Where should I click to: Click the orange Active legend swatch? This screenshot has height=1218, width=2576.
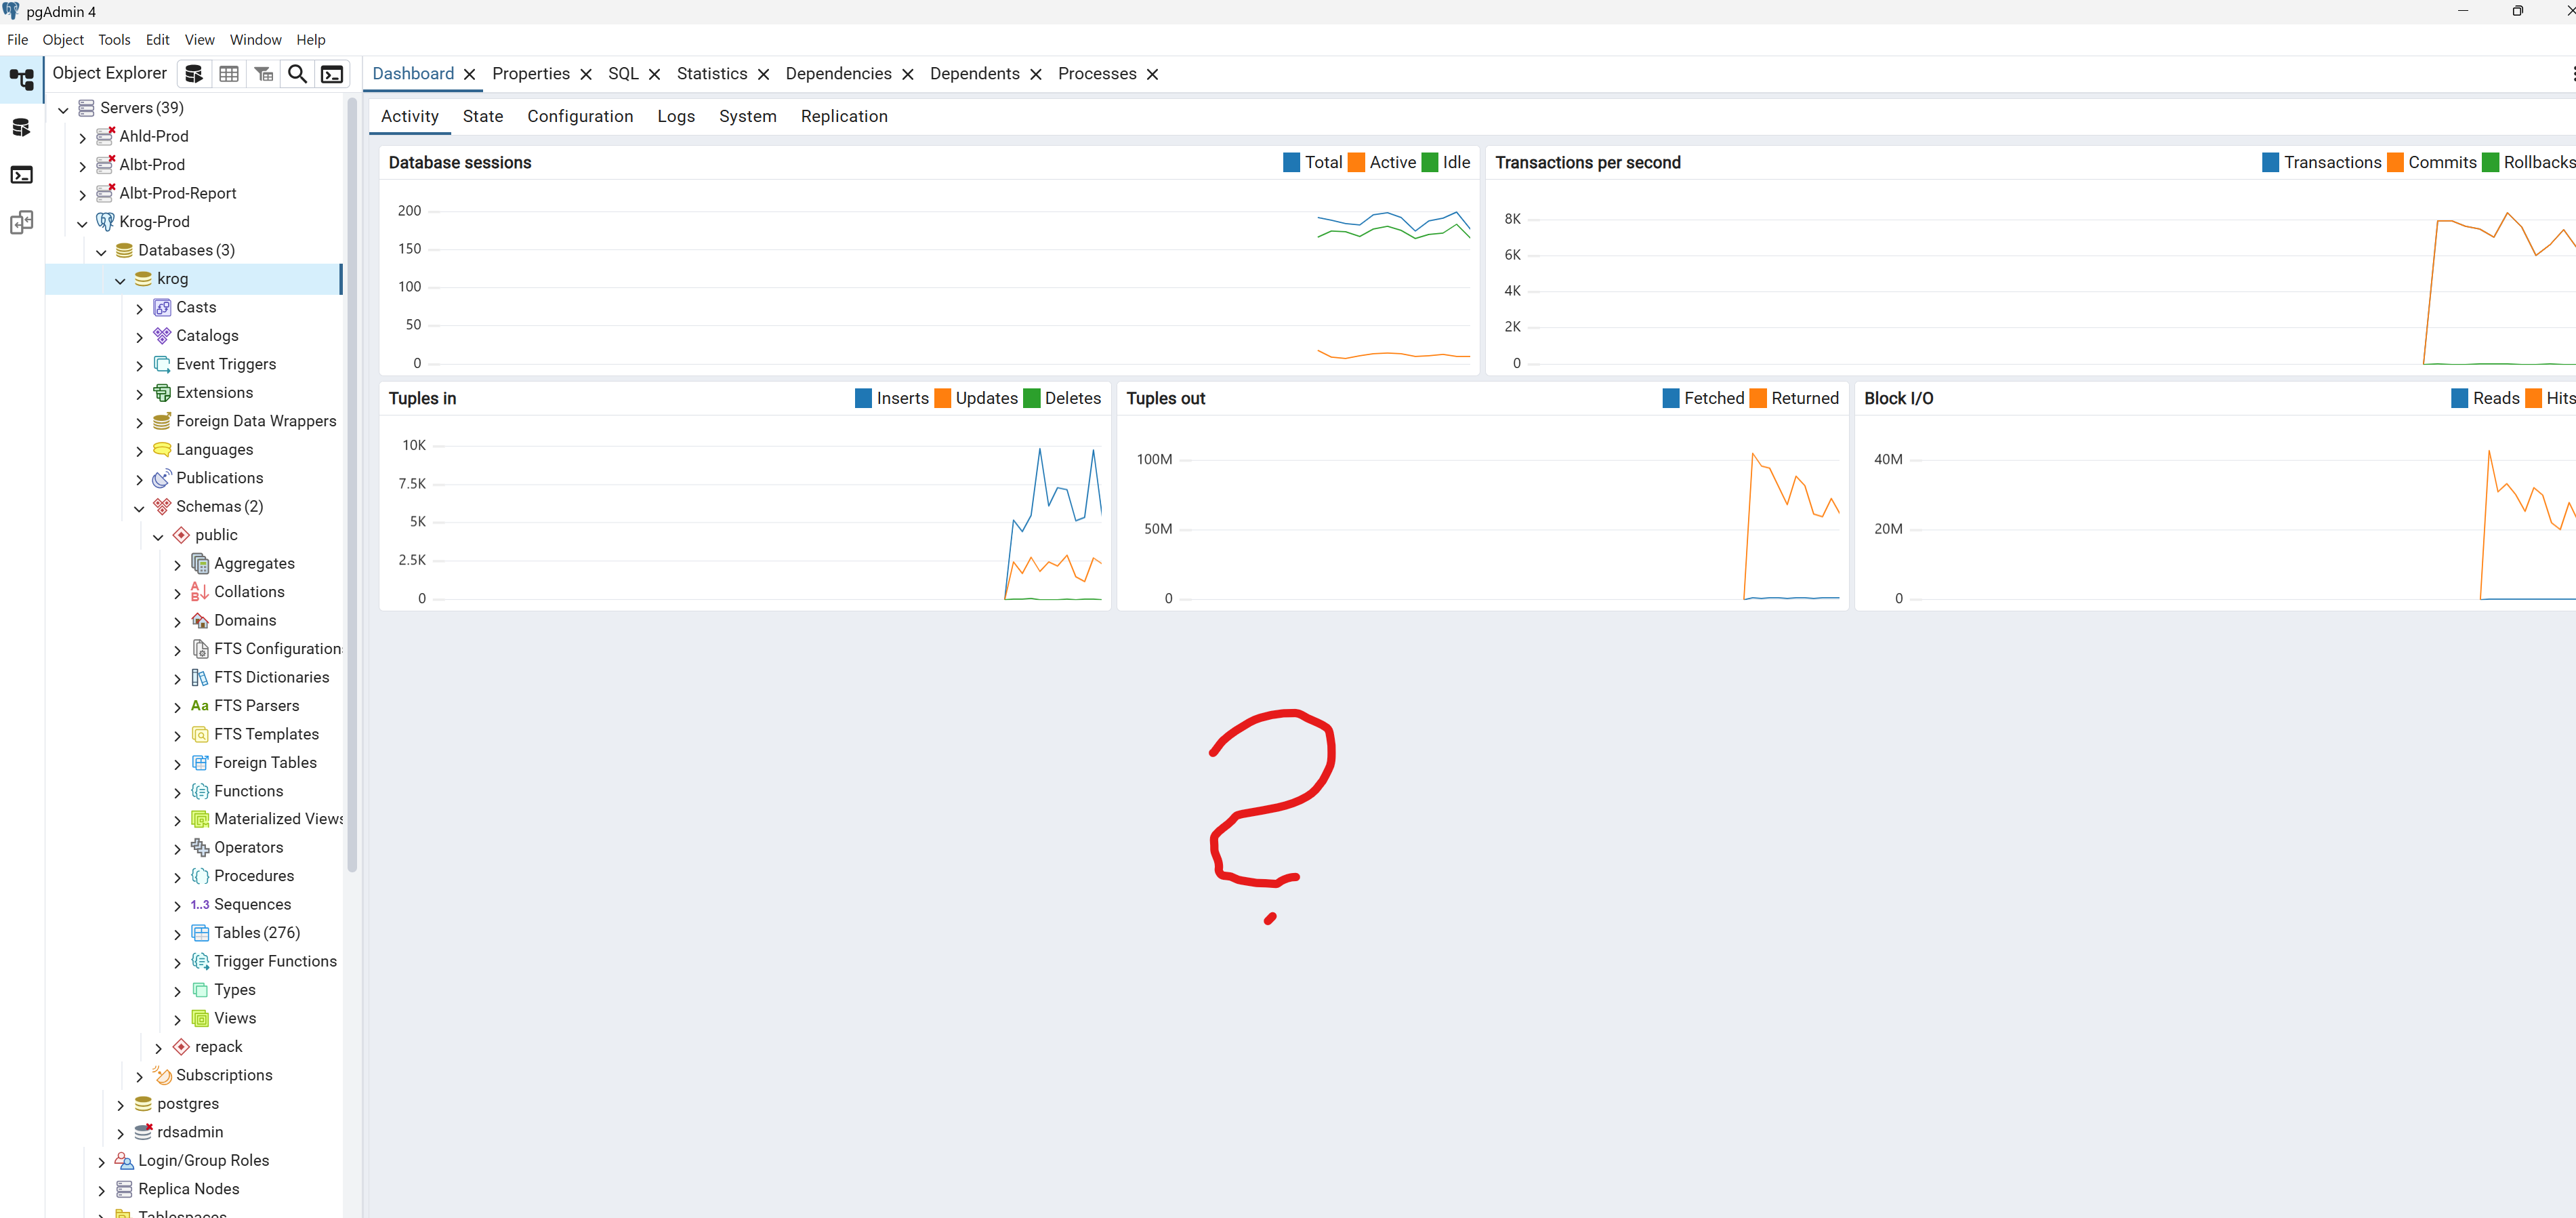(x=1356, y=162)
